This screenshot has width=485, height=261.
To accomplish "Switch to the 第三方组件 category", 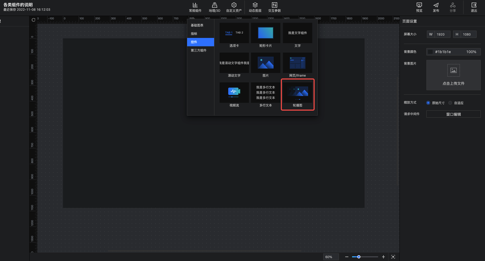I will point(199,50).
